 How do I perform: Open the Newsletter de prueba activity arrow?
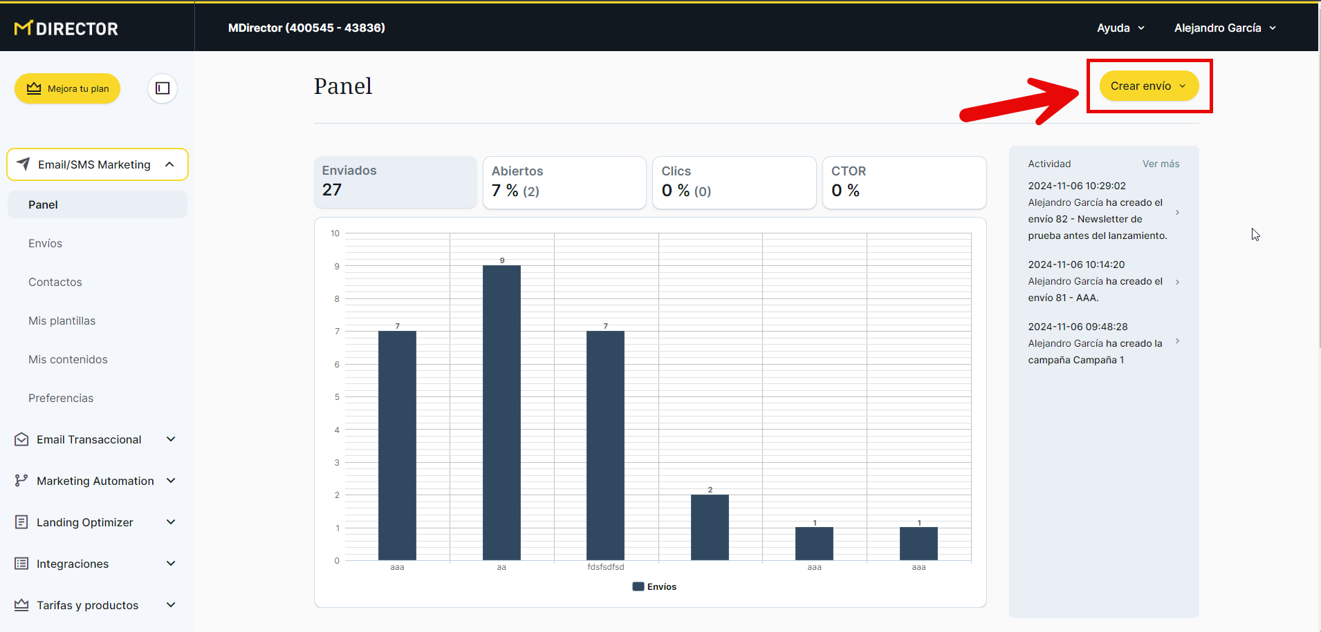(1177, 212)
